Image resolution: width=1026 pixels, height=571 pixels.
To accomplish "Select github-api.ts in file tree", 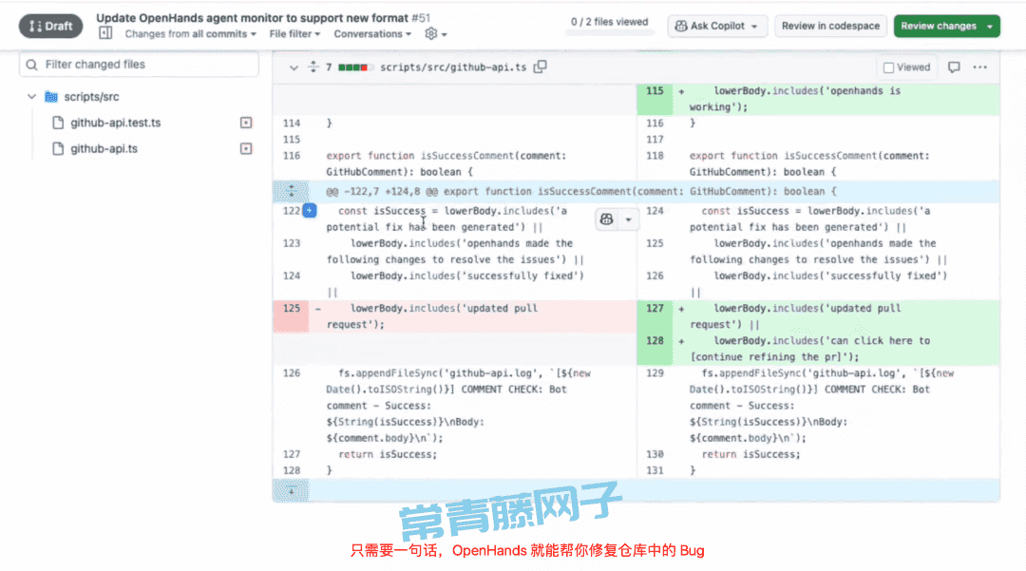I will tap(104, 149).
